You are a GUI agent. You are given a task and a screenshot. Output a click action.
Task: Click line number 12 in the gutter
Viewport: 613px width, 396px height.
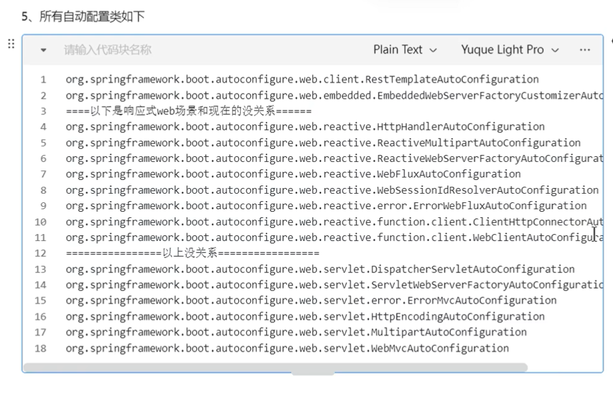[40, 253]
